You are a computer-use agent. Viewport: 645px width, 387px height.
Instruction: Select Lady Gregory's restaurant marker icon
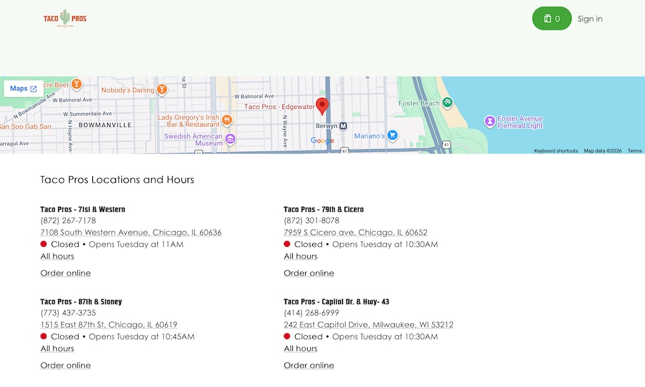coord(227,120)
